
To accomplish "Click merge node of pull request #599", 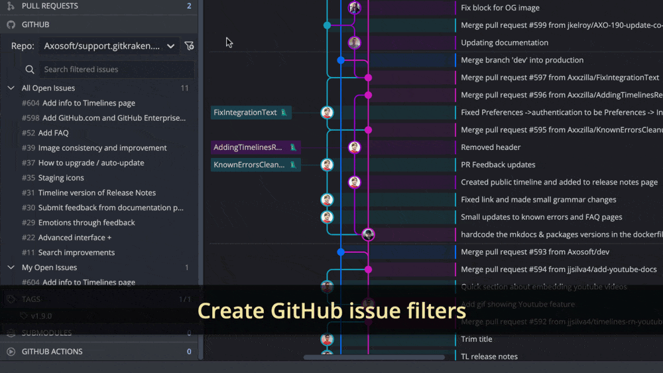I will (327, 25).
